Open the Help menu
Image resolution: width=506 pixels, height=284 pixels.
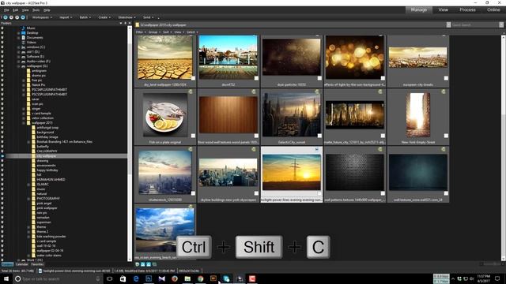[x=47, y=10]
